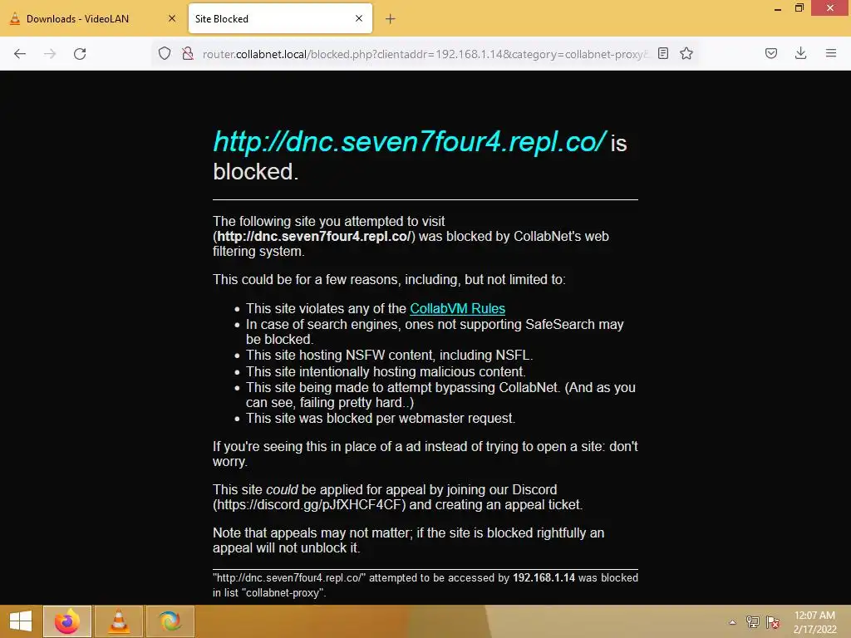Select the Site Blocked tab
This screenshot has height=638, width=851.
(x=280, y=19)
